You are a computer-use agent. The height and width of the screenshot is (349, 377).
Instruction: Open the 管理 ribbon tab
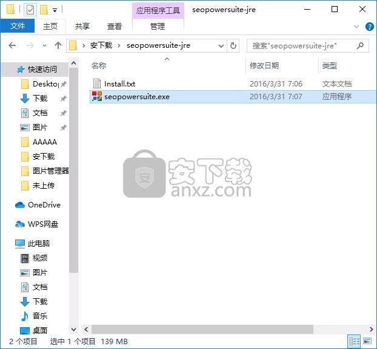158,26
